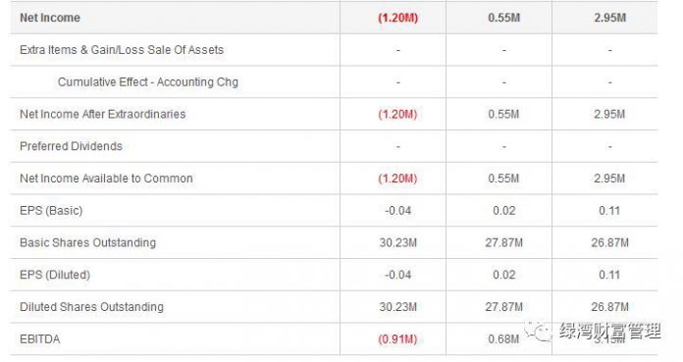Select the EBITDA row label

(39, 338)
